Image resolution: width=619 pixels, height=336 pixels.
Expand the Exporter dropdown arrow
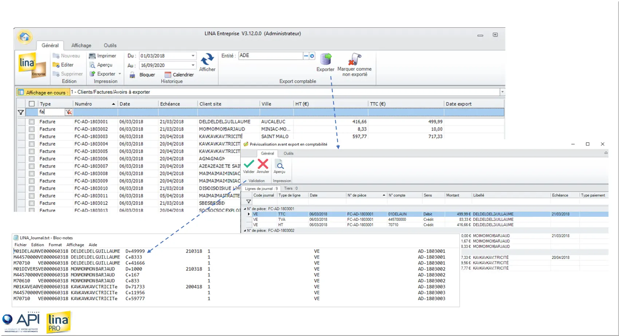click(120, 74)
